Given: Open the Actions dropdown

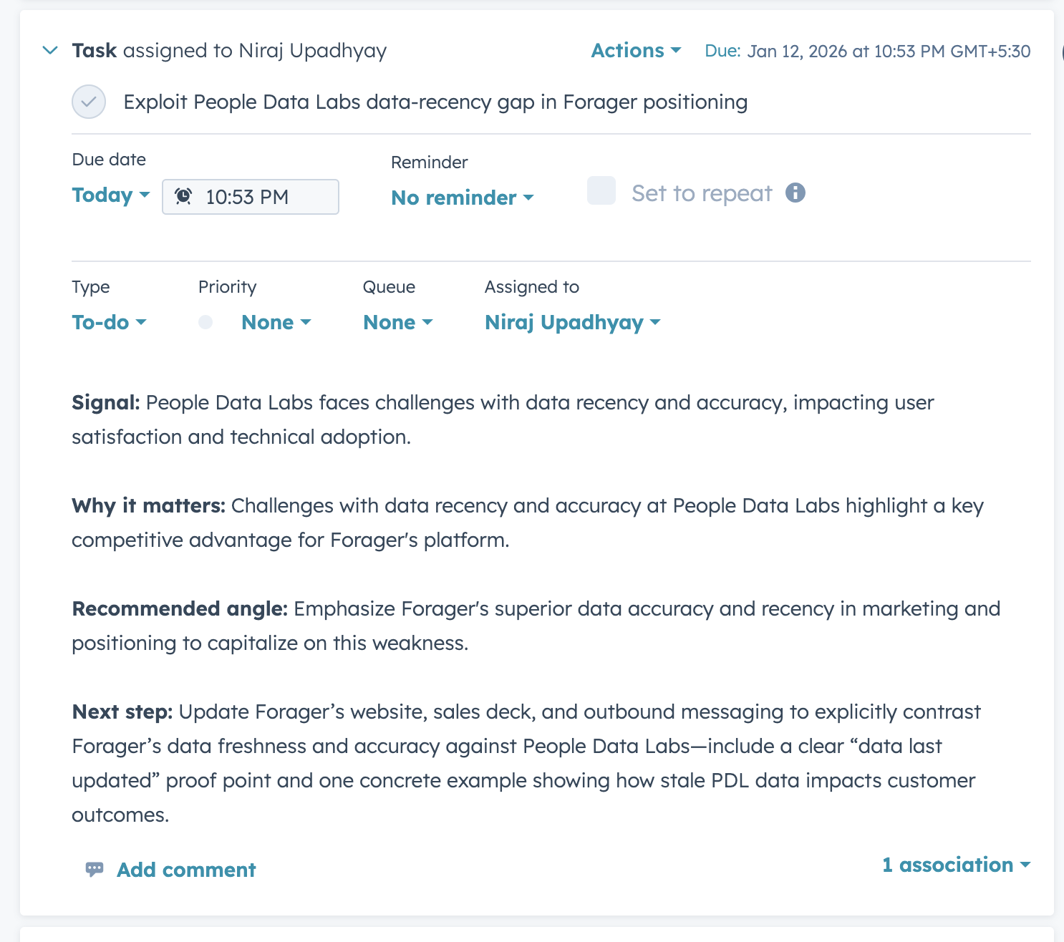Looking at the screenshot, I should click(x=634, y=50).
